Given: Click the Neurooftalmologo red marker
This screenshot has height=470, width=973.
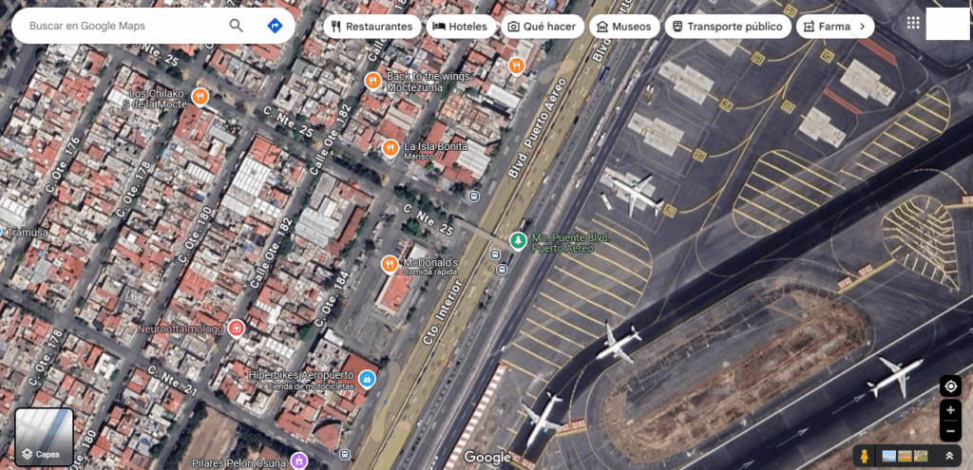Looking at the screenshot, I should pos(236,328).
